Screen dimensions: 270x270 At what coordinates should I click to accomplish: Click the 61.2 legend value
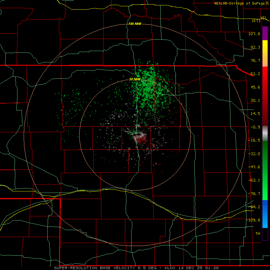click(x=255, y=74)
